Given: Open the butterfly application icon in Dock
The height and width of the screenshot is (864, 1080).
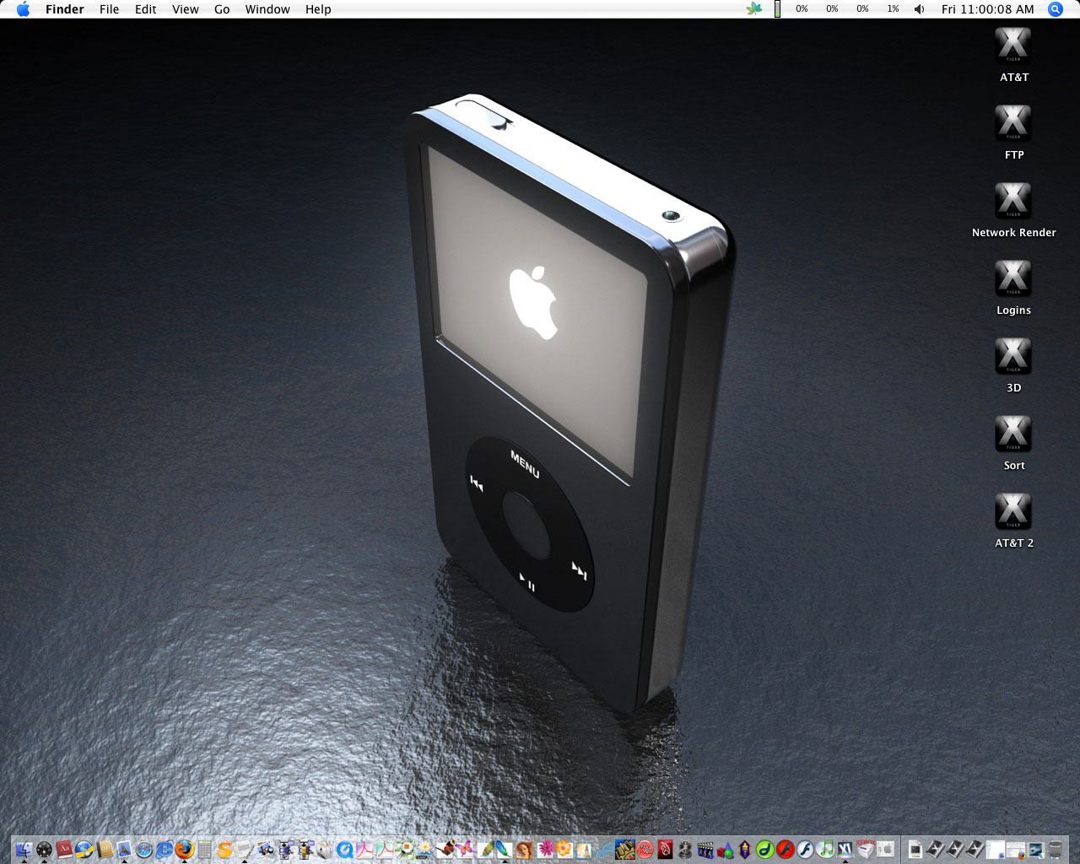Looking at the screenshot, I should [x=465, y=849].
